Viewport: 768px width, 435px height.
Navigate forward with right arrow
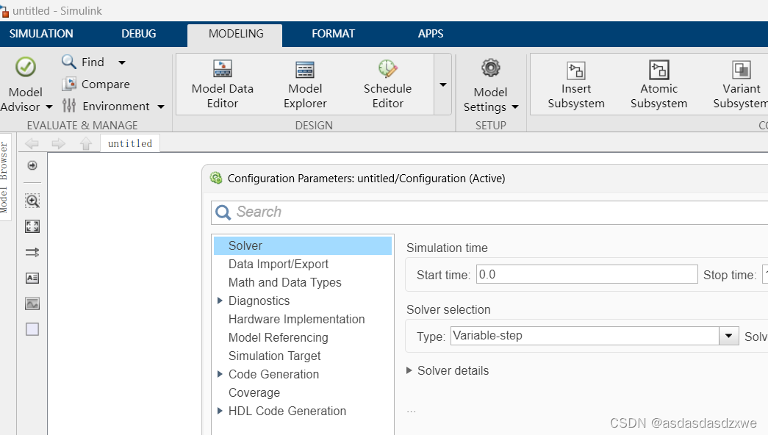[x=58, y=143]
